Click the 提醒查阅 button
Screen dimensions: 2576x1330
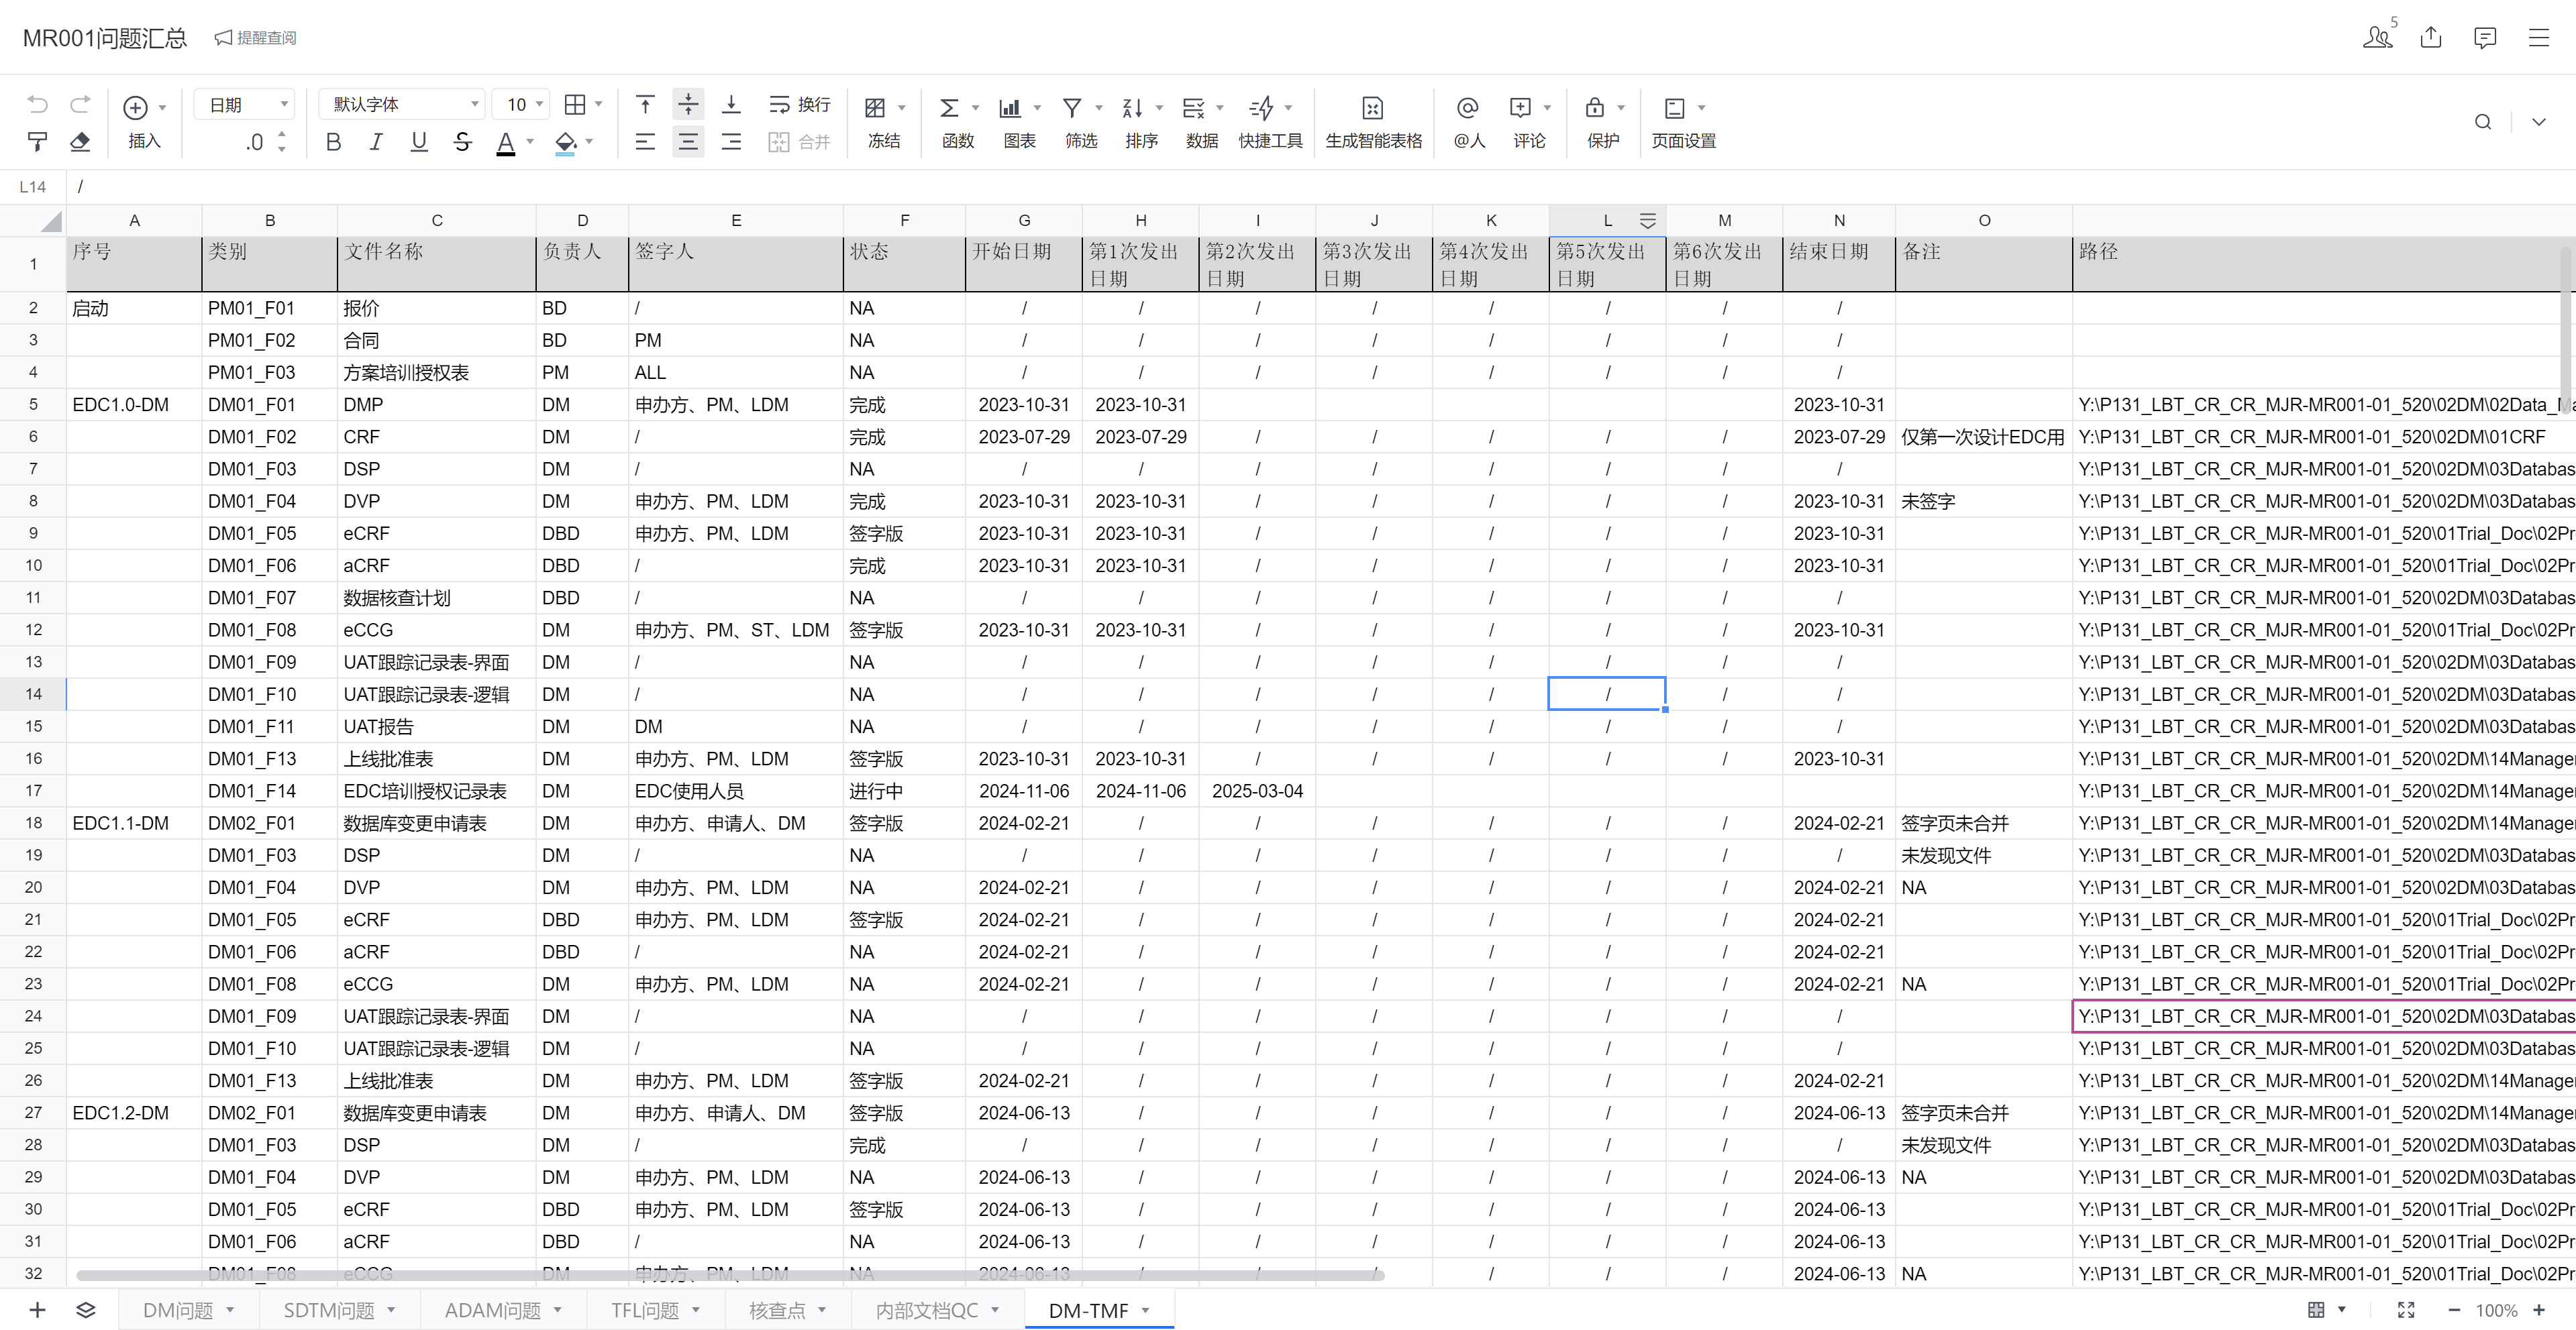tap(256, 38)
